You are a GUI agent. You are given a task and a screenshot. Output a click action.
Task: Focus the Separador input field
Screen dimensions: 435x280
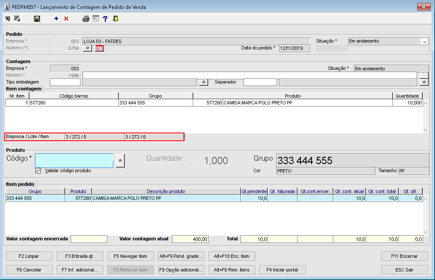pos(260,82)
